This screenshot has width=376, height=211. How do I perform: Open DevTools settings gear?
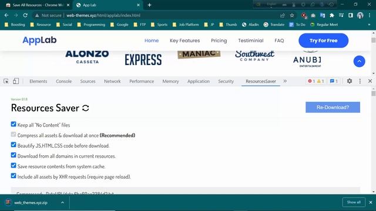click(x=350, y=81)
